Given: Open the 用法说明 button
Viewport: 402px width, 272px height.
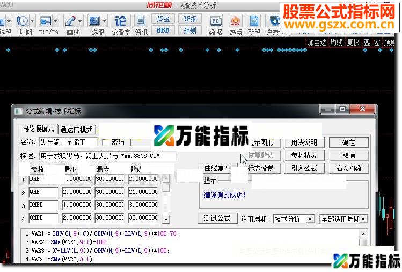Looking at the screenshot, I should click(x=304, y=142).
